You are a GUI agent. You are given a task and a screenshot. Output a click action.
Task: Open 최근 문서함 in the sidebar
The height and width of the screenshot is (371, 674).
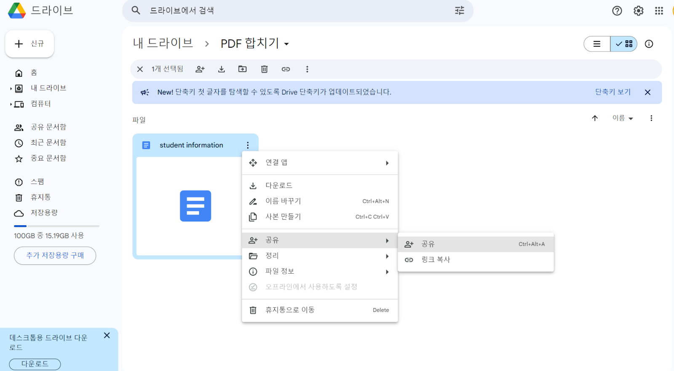pos(48,142)
